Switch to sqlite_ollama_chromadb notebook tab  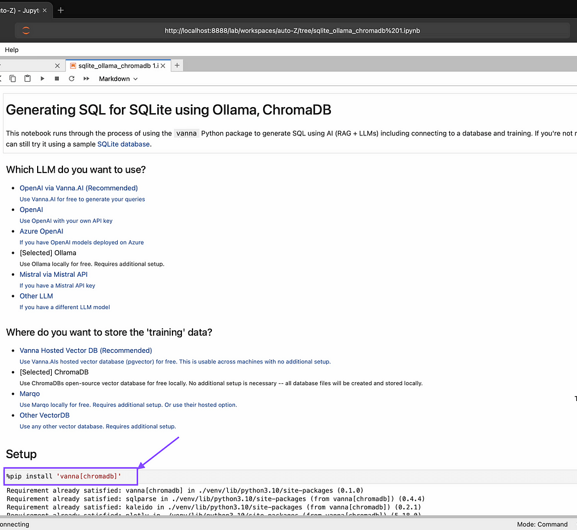click(115, 66)
